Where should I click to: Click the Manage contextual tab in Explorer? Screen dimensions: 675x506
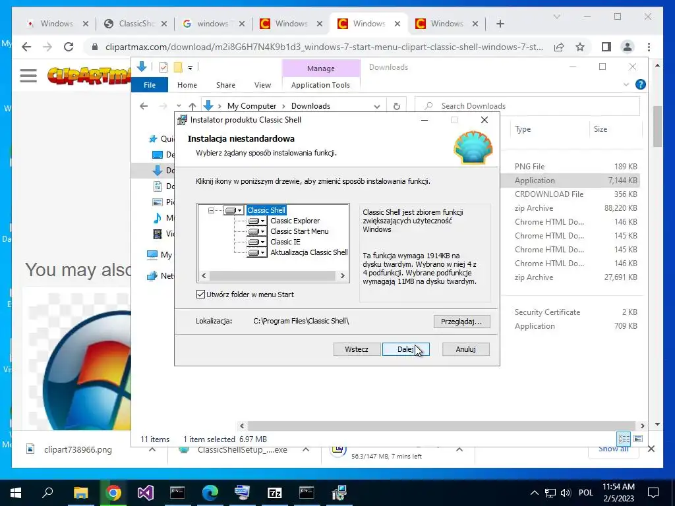click(321, 69)
